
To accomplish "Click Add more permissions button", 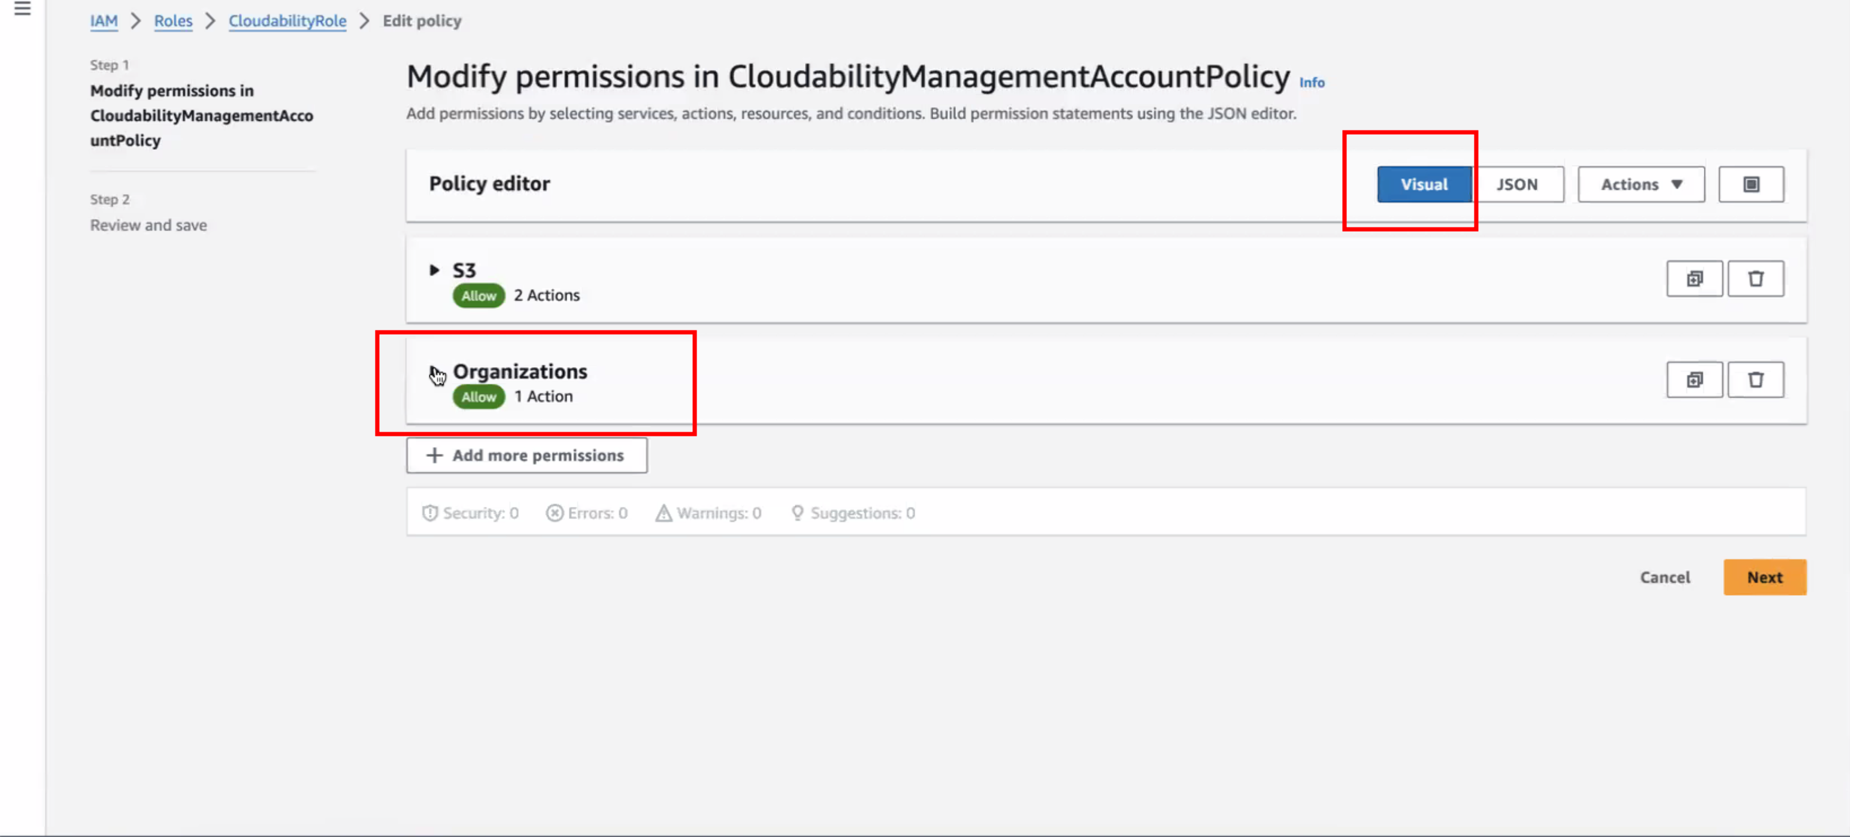I will pos(526,456).
